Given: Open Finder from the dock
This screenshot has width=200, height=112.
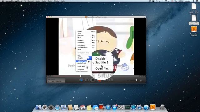Looking at the screenshot, I should click(x=38, y=107).
